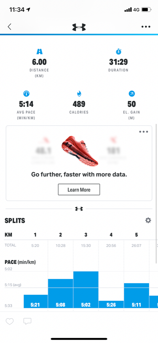This screenshot has width=158, height=343.
Task: Open the shoe promo card options menu
Action: pos(144,132)
